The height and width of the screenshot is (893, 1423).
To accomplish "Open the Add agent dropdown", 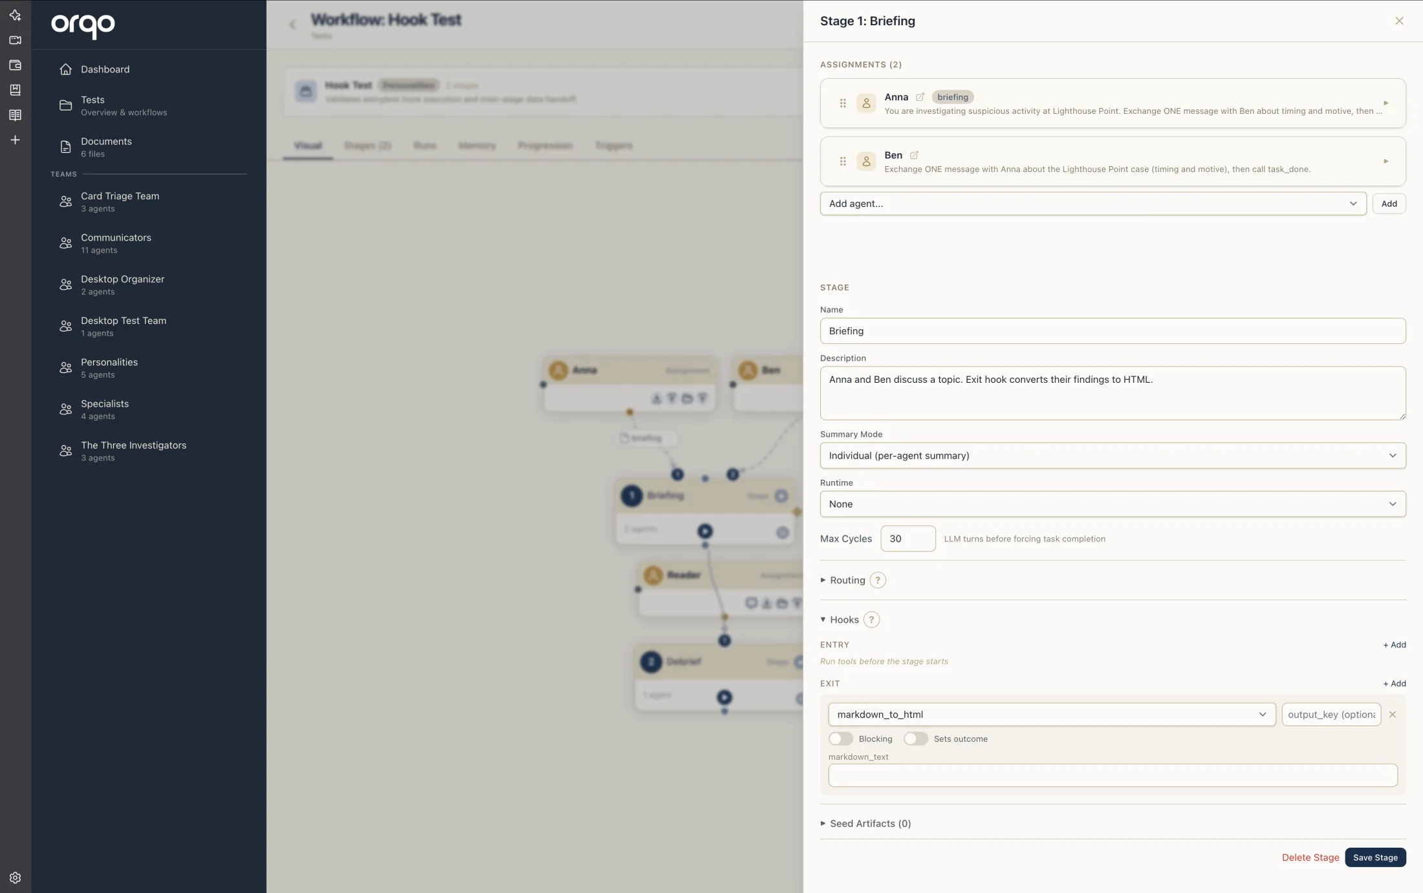I will (x=1093, y=204).
